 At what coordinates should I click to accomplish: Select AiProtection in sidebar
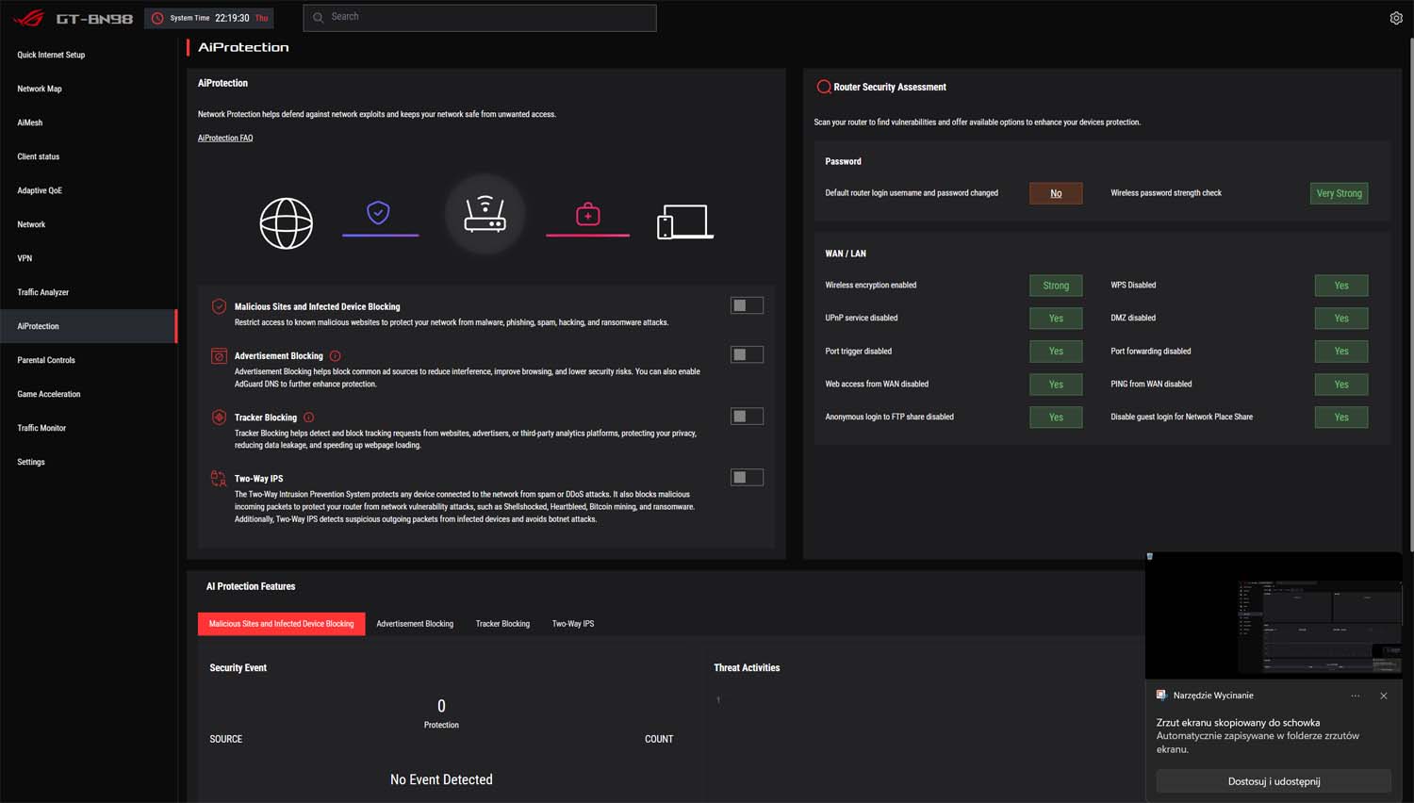(x=89, y=326)
